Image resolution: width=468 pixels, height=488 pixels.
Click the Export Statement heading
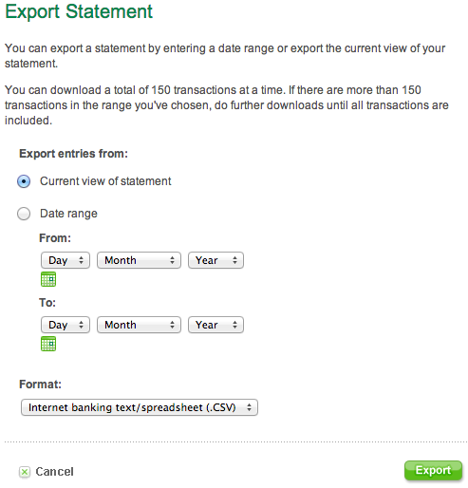pos(79,11)
